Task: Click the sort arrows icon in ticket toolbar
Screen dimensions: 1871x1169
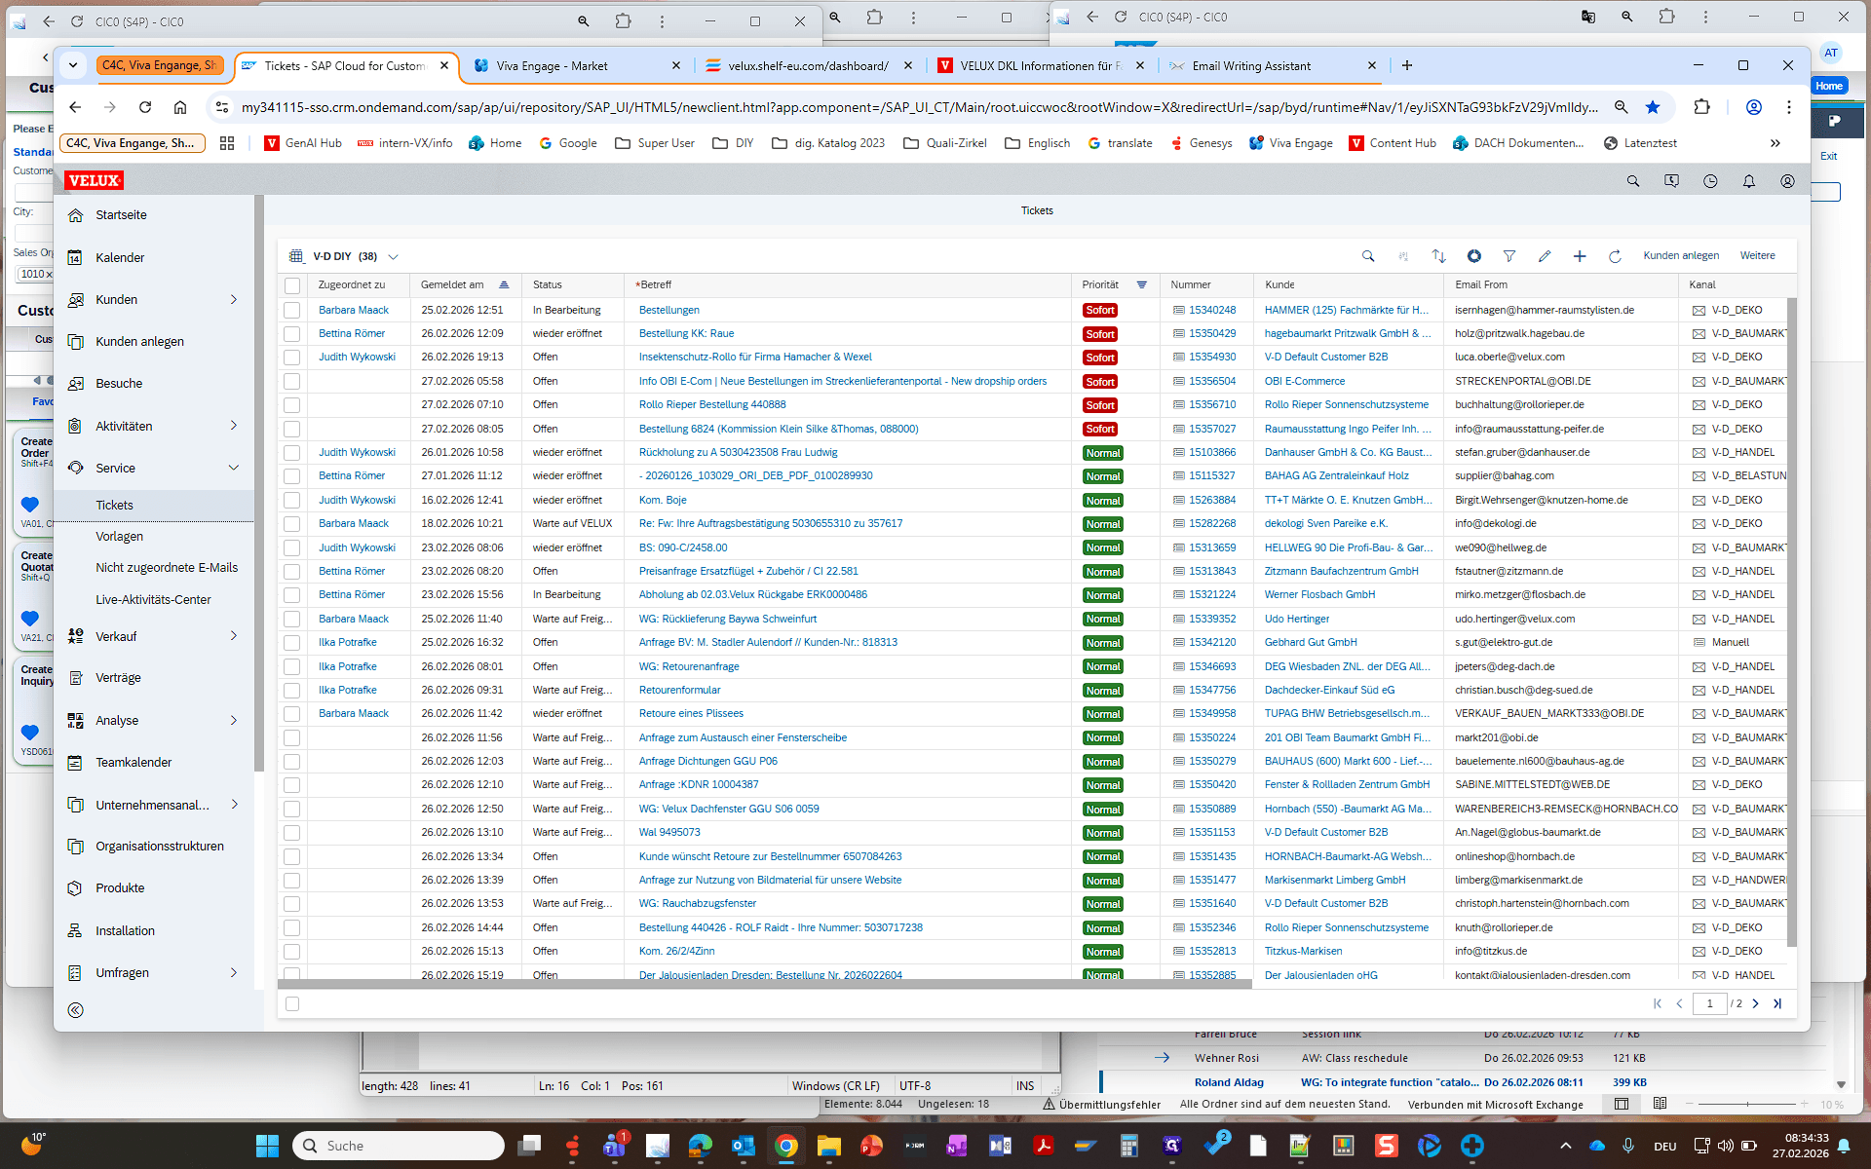Action: point(1438,256)
